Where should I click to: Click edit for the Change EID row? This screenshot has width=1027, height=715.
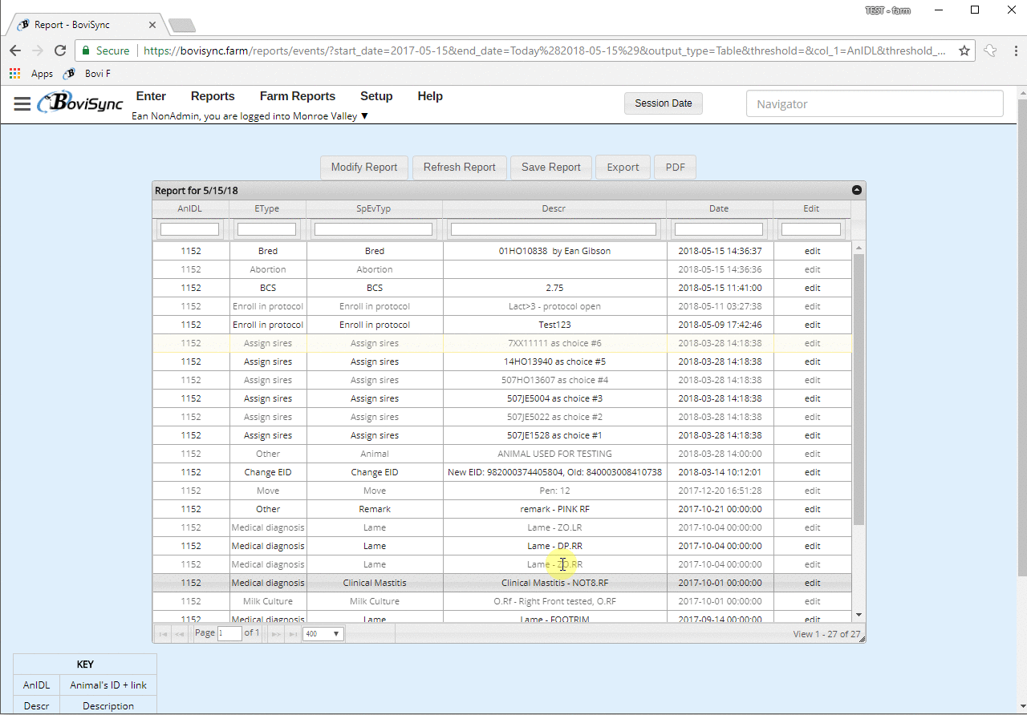pos(813,472)
